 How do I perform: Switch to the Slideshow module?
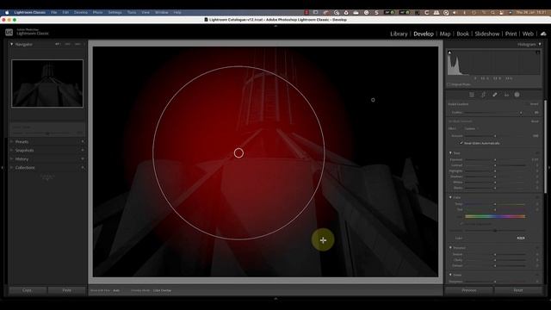click(x=487, y=34)
